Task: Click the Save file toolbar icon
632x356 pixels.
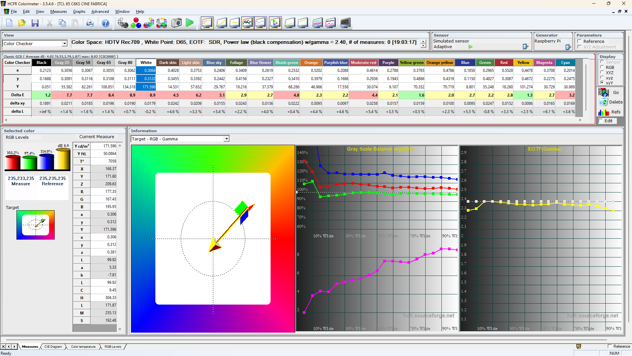Action: pos(35,23)
